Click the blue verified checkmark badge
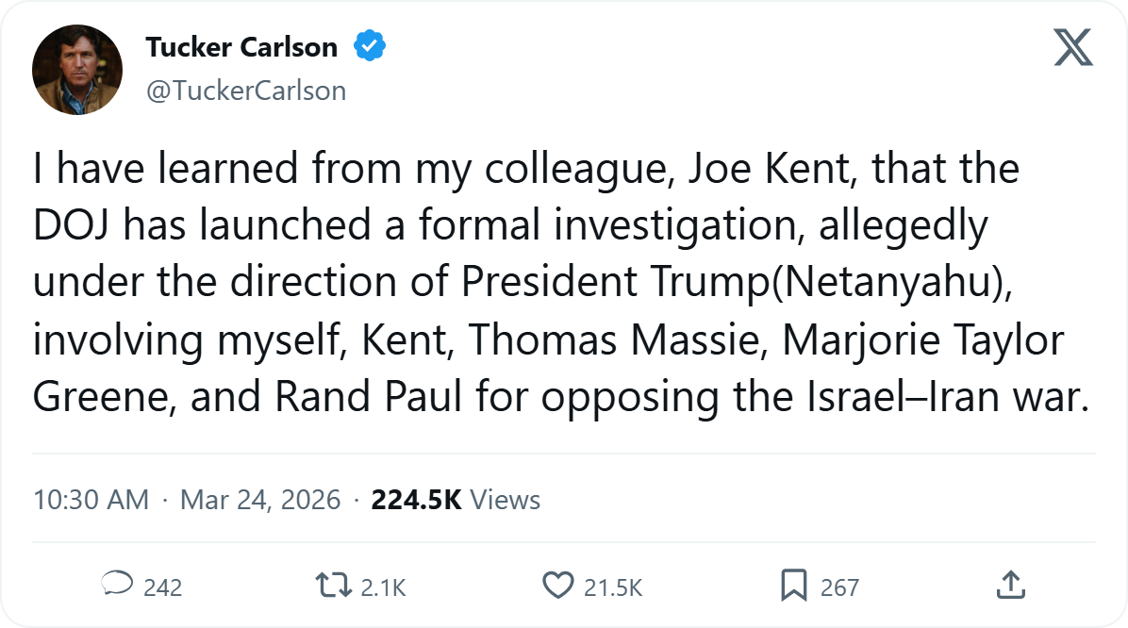1128x628 pixels. pyautogui.click(x=370, y=46)
